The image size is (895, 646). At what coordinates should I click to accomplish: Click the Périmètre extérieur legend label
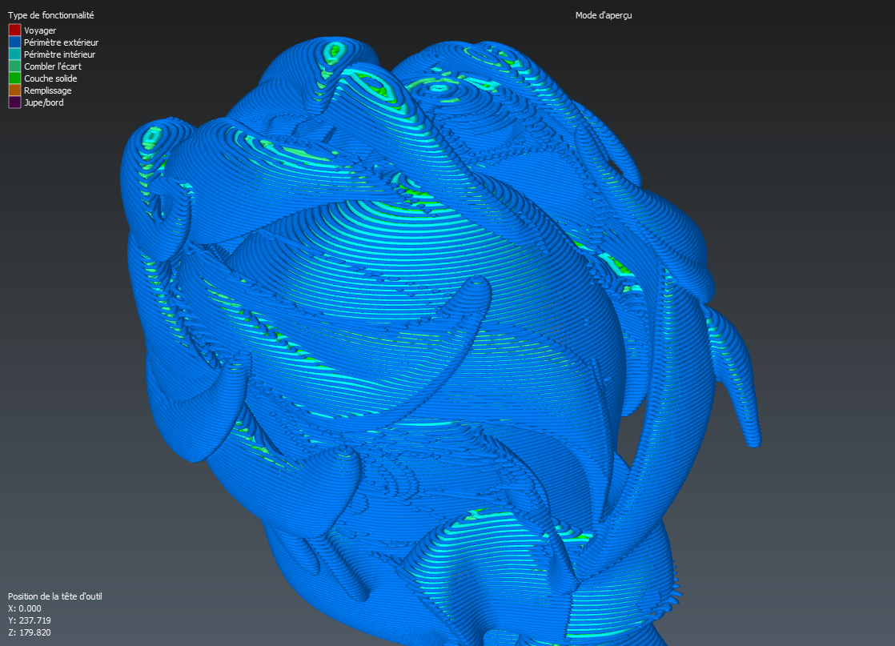pos(61,42)
